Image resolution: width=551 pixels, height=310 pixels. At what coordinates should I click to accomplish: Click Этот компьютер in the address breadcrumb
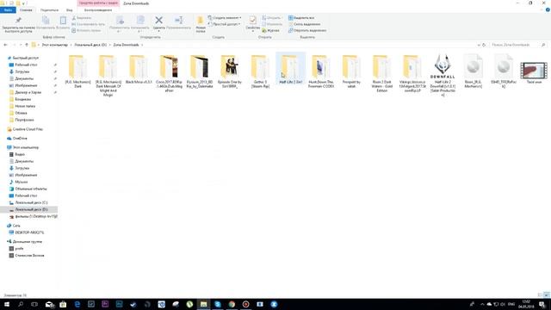[55, 45]
